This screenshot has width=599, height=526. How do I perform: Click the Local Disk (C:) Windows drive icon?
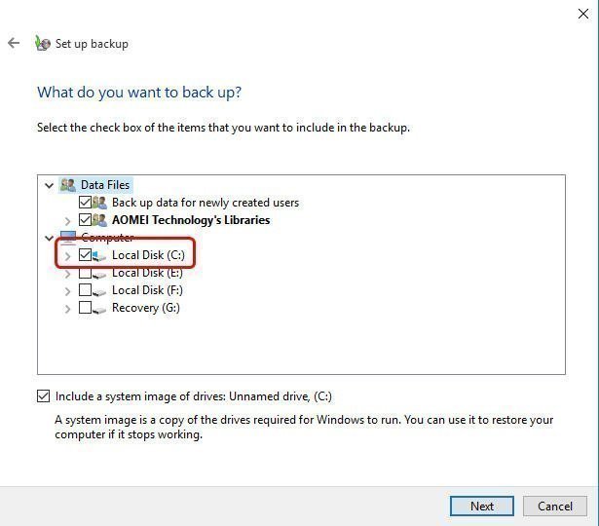[101, 255]
